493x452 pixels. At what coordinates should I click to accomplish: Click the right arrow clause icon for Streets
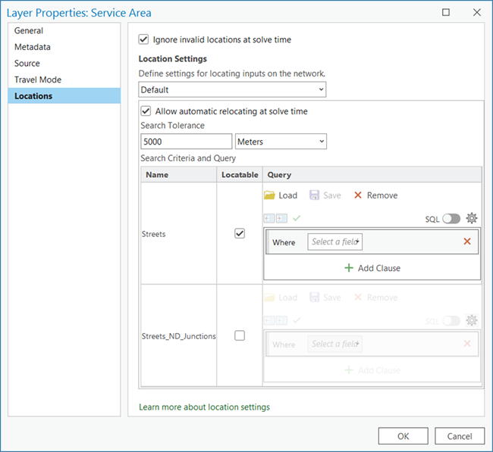tap(282, 218)
